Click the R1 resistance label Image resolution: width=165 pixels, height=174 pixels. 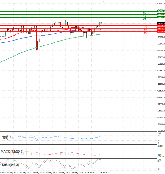[x=144, y=19]
